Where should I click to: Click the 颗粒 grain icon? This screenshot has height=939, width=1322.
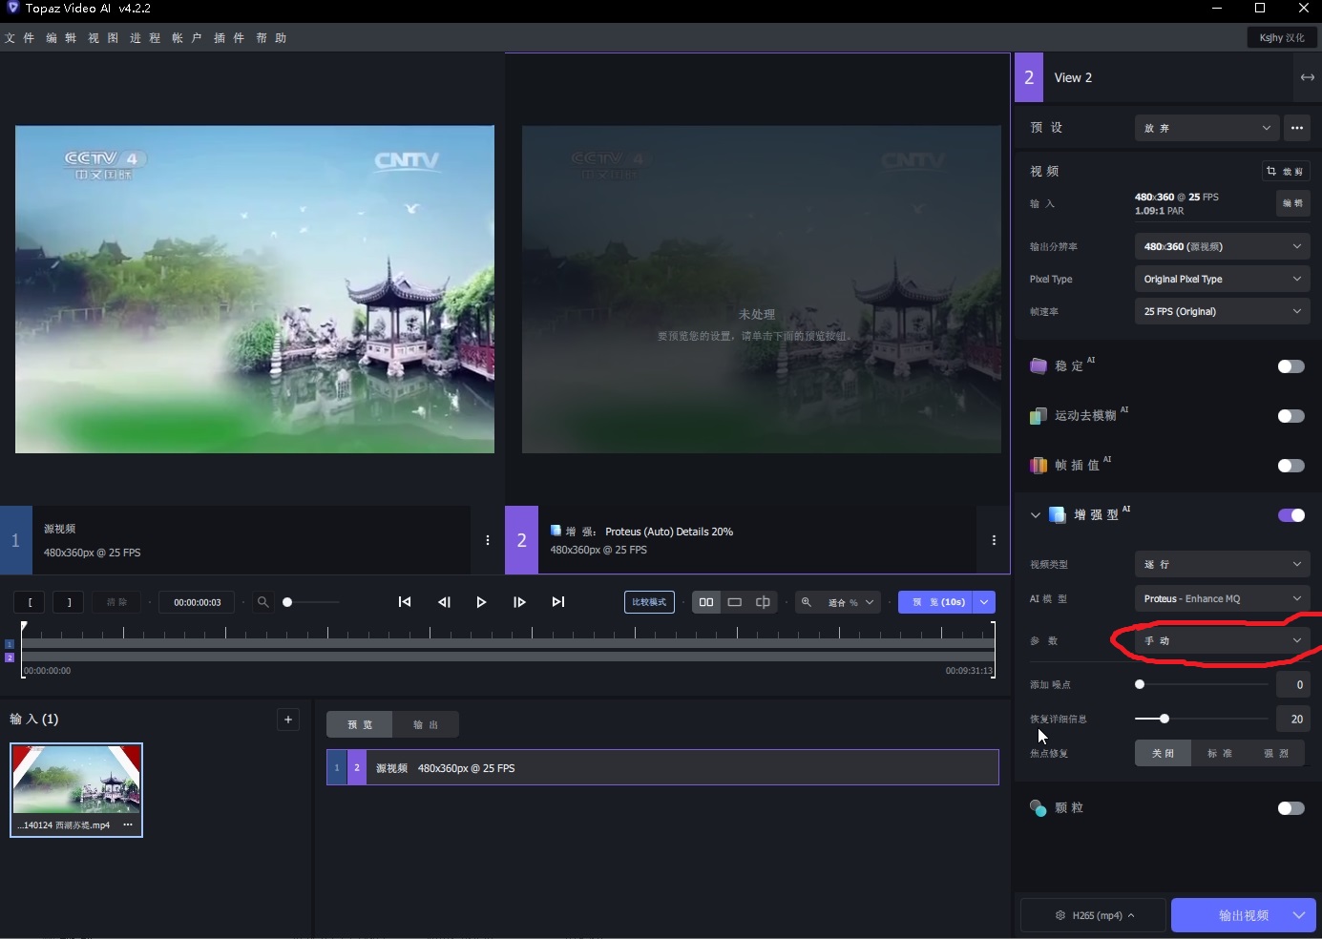click(x=1039, y=808)
